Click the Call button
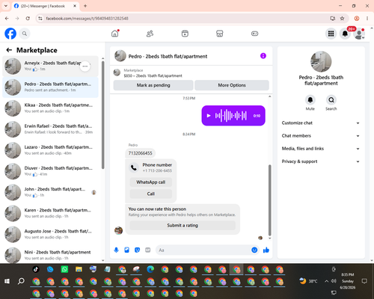374x299 pixels. coord(151,194)
